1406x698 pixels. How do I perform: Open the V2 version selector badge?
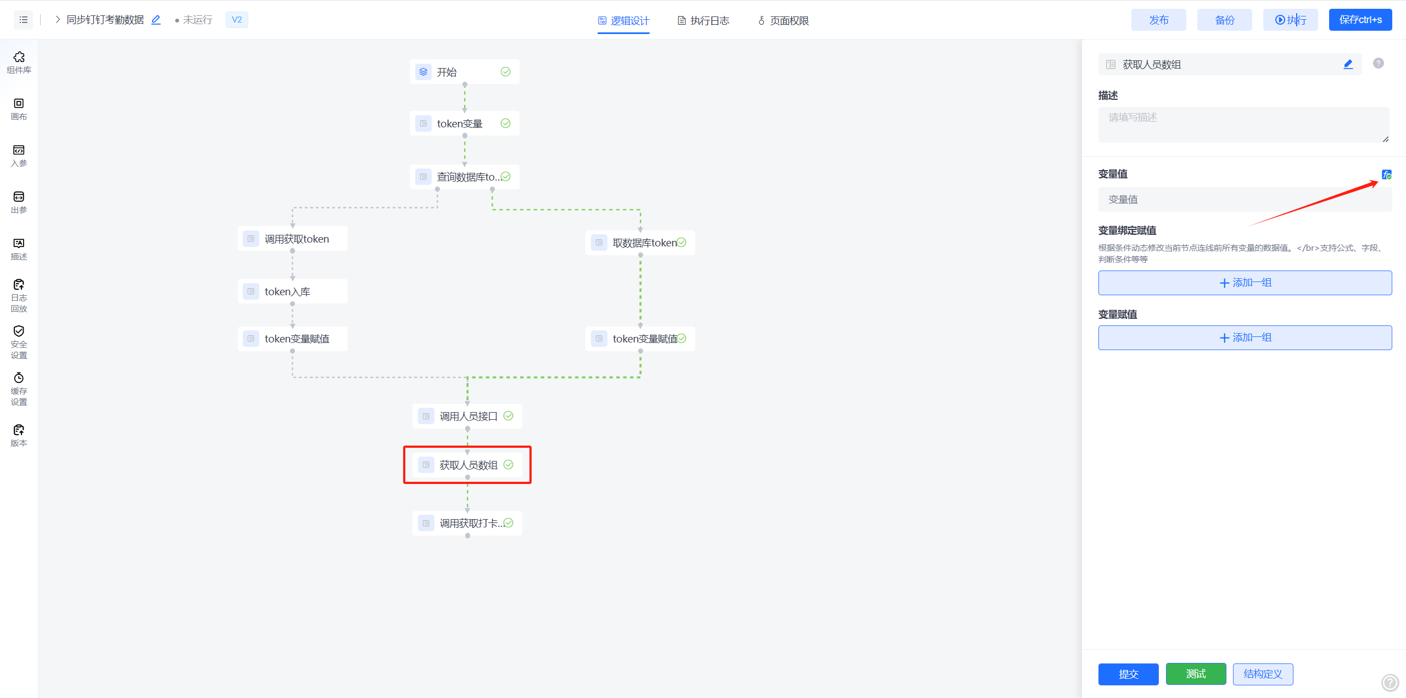click(x=237, y=20)
